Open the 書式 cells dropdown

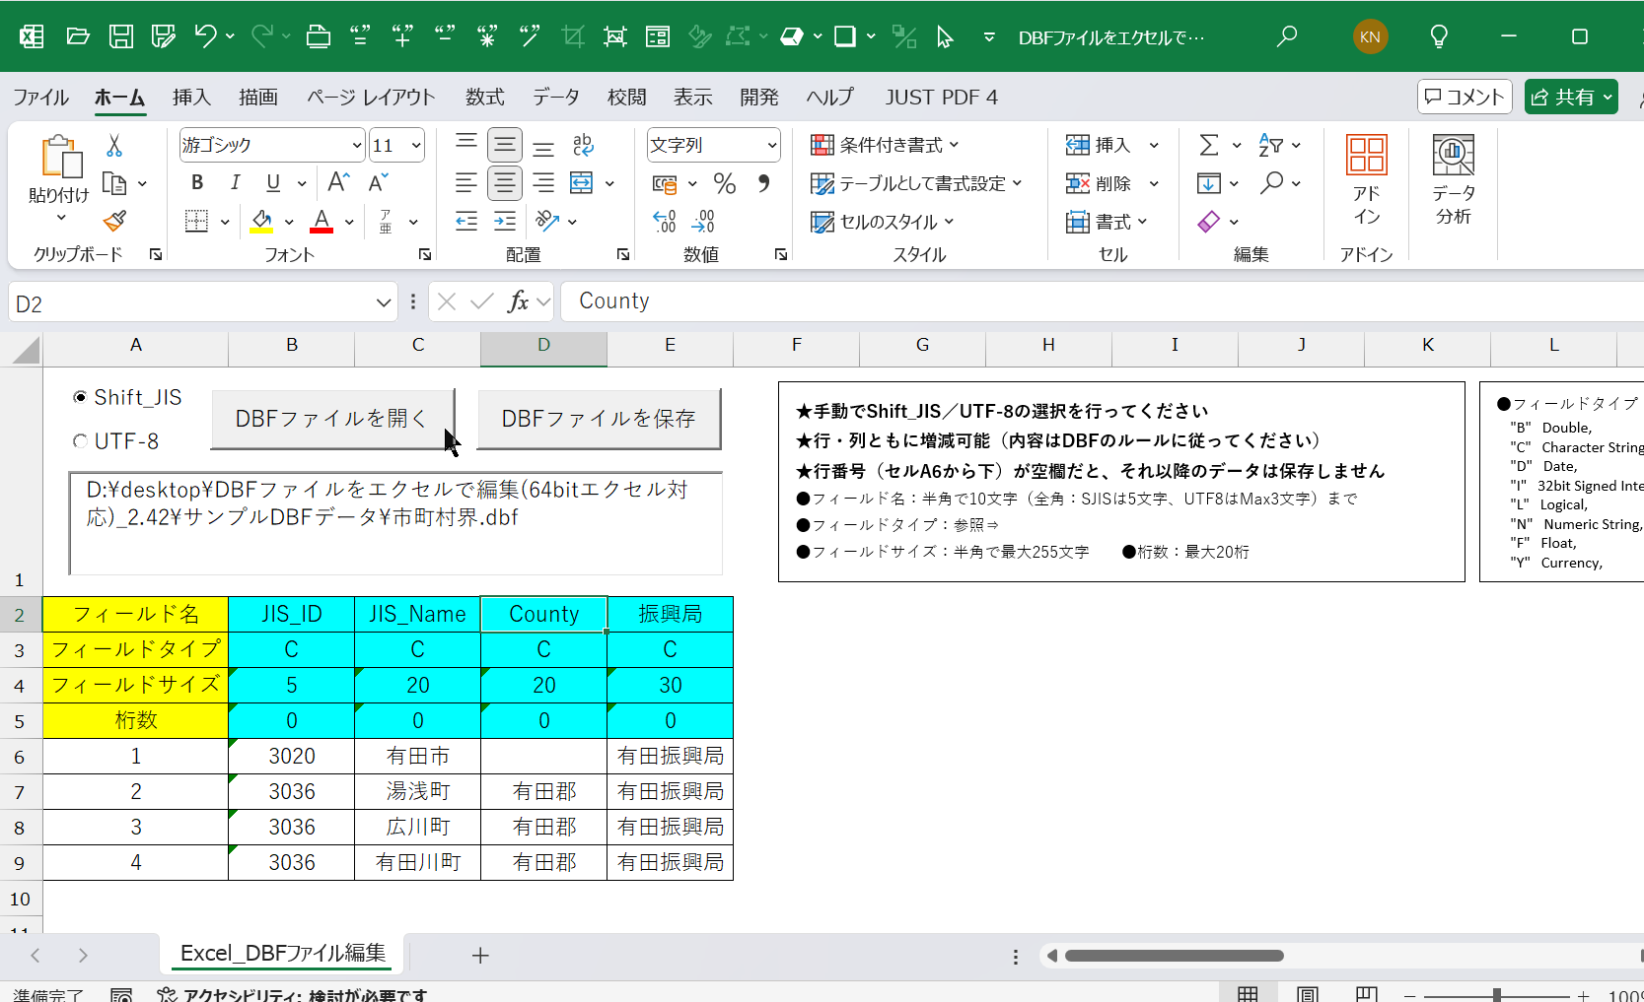pos(1107,222)
